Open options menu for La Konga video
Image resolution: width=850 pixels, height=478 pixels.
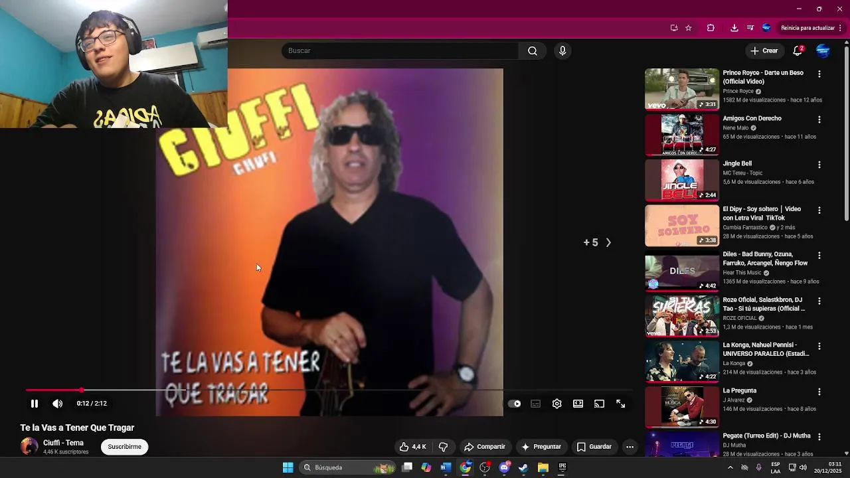click(x=819, y=347)
